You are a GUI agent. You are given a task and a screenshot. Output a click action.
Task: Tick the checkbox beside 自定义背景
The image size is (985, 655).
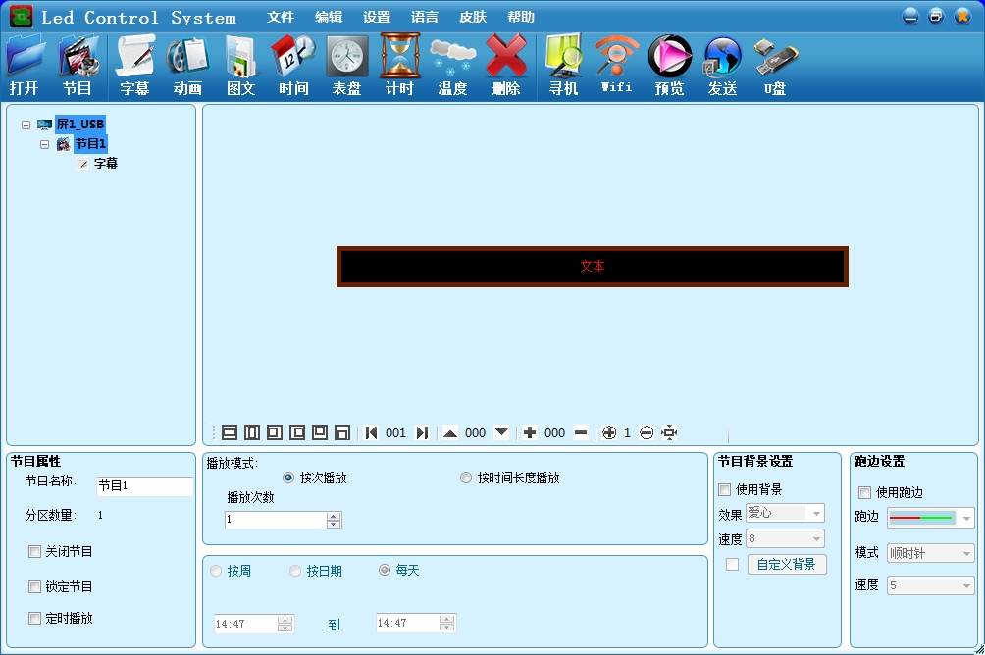pos(732,564)
